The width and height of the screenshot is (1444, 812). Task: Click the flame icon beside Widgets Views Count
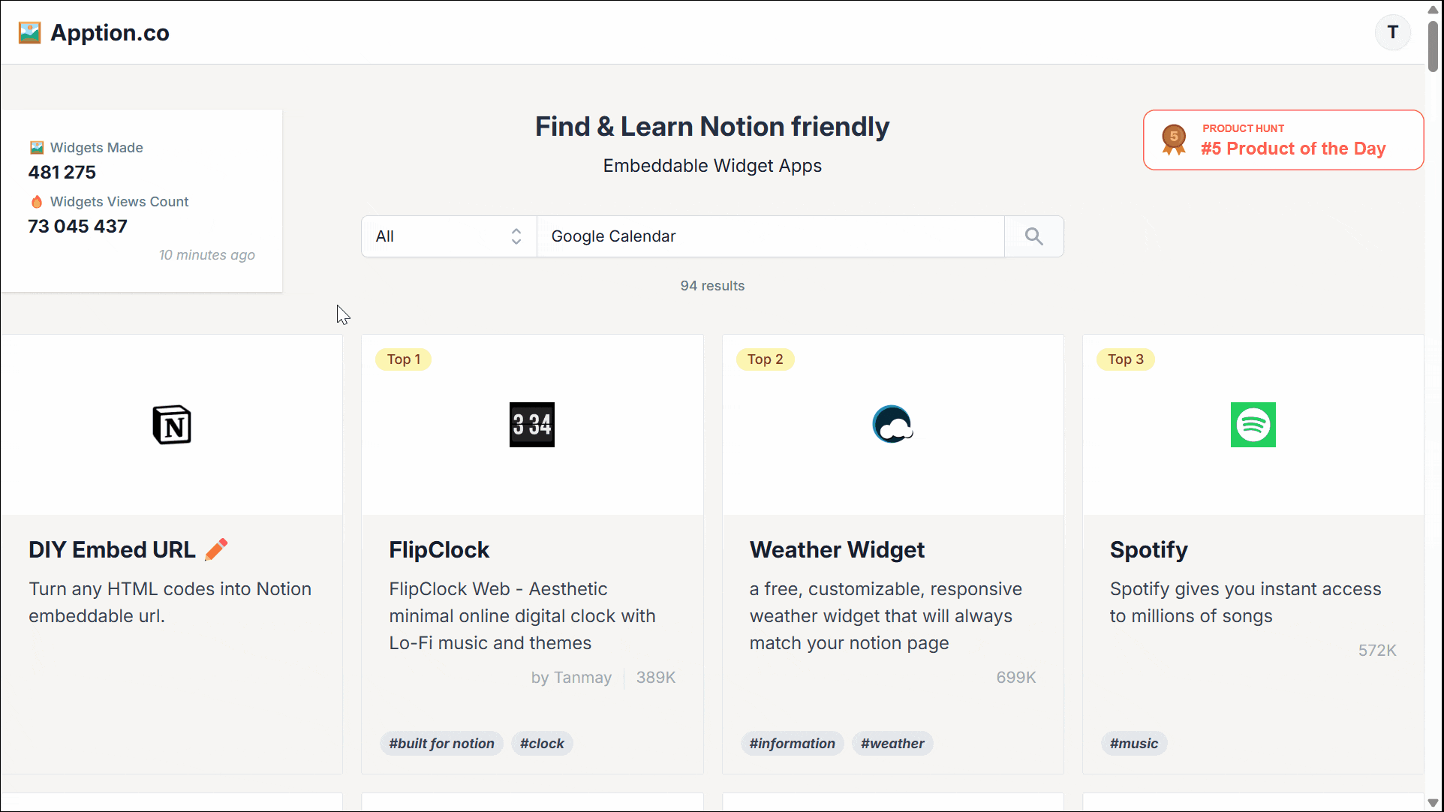(36, 202)
